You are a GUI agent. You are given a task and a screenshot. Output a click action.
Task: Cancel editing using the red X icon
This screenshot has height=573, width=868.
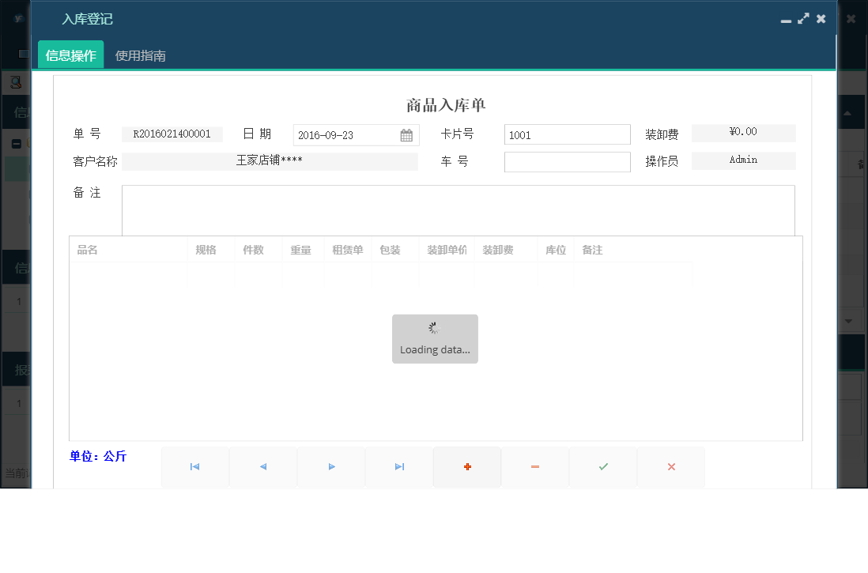point(670,467)
